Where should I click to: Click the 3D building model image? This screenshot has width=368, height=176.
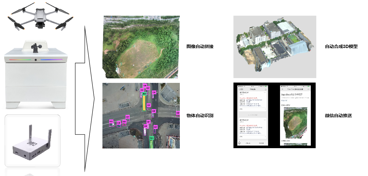pyautogui.click(x=275, y=47)
